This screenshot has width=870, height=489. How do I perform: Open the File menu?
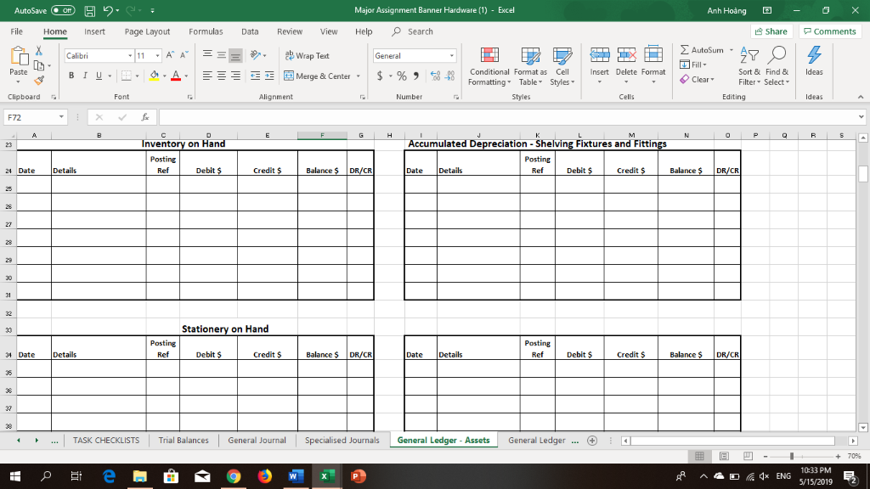[x=17, y=31]
